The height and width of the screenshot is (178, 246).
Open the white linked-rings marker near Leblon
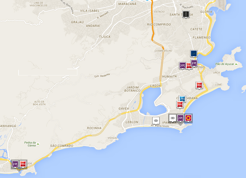coord(156,120)
